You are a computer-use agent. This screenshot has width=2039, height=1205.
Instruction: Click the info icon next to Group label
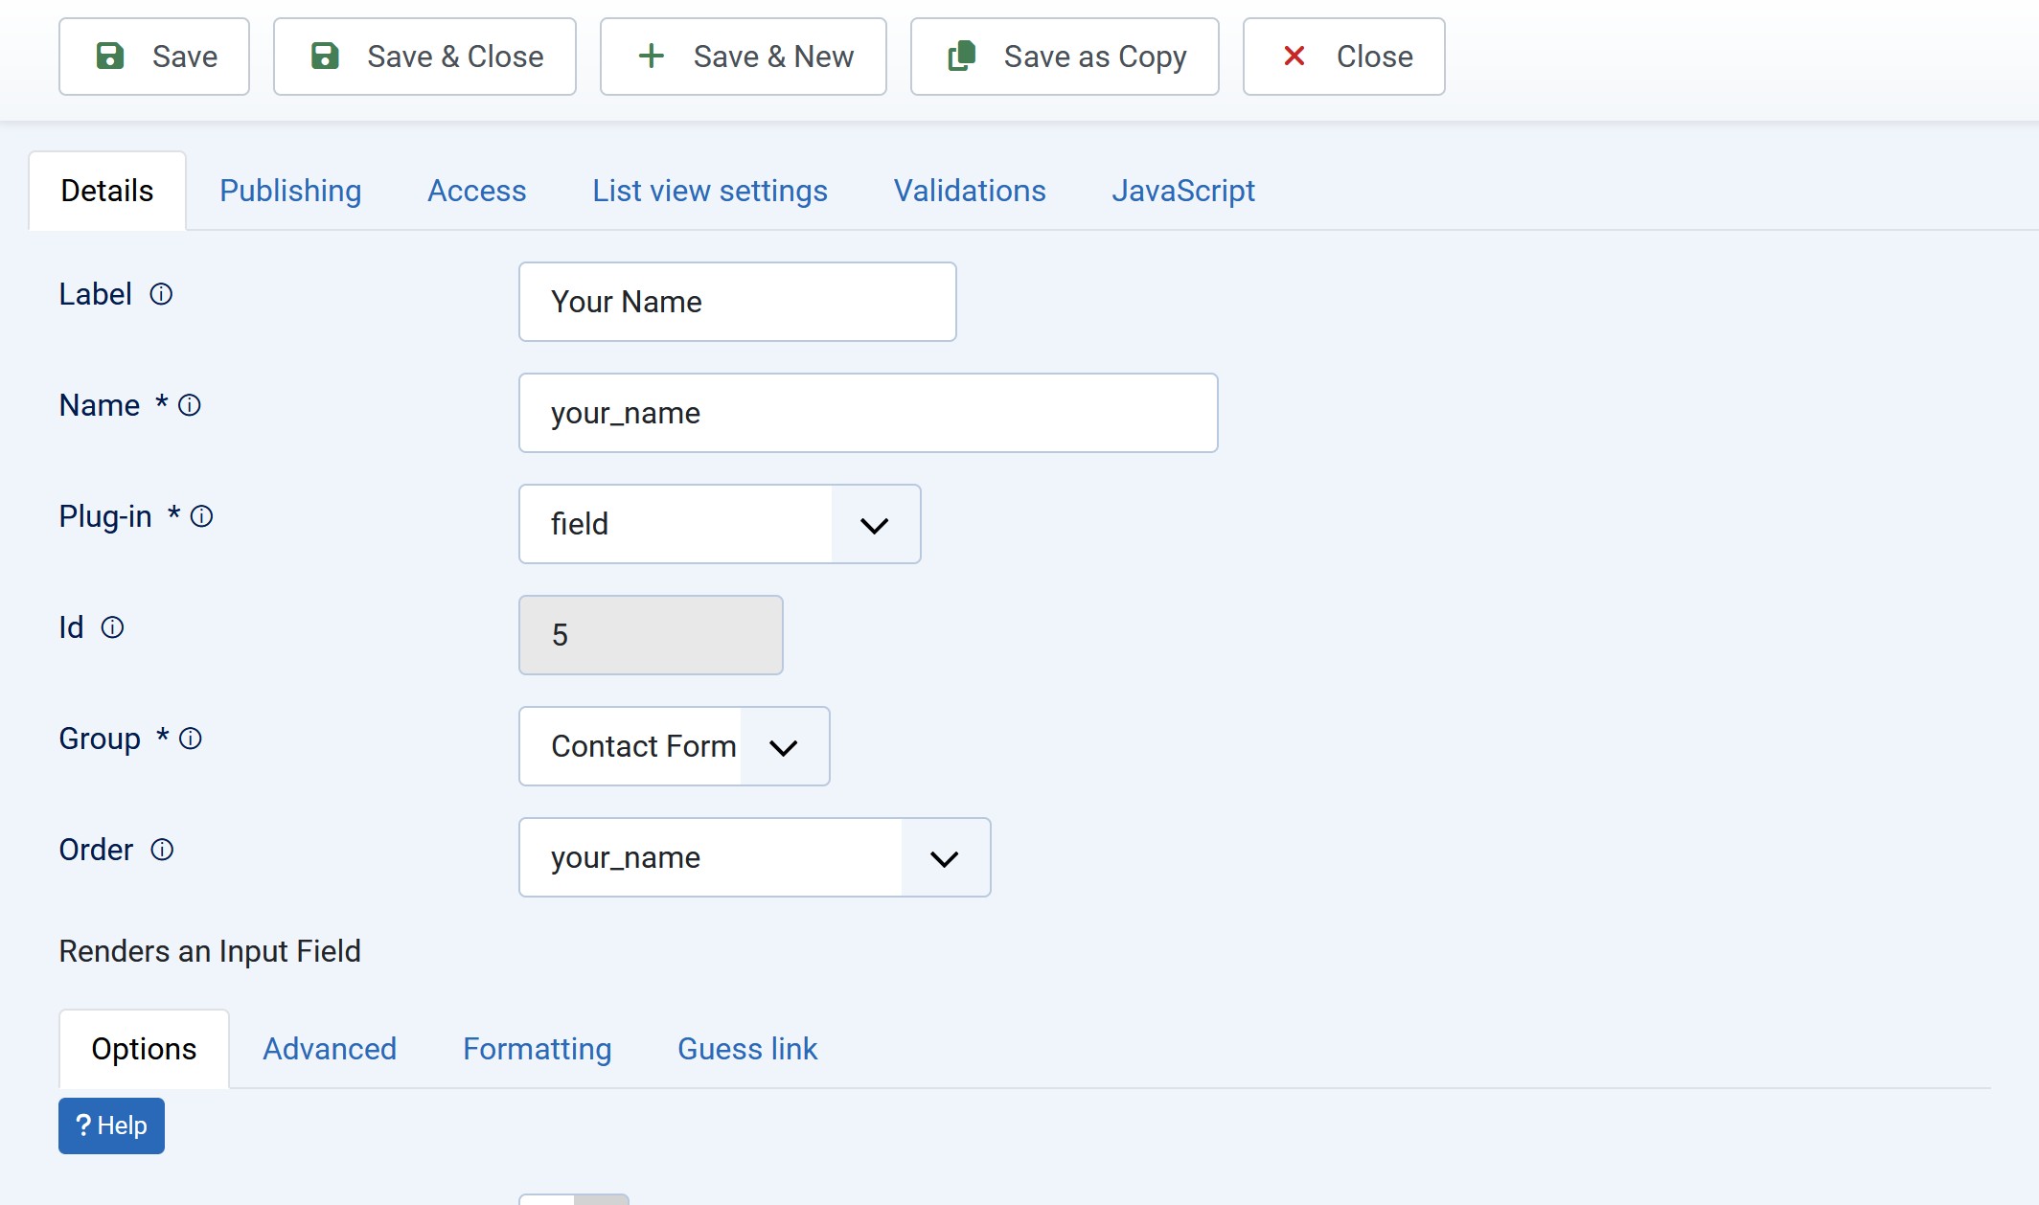pyautogui.click(x=191, y=739)
